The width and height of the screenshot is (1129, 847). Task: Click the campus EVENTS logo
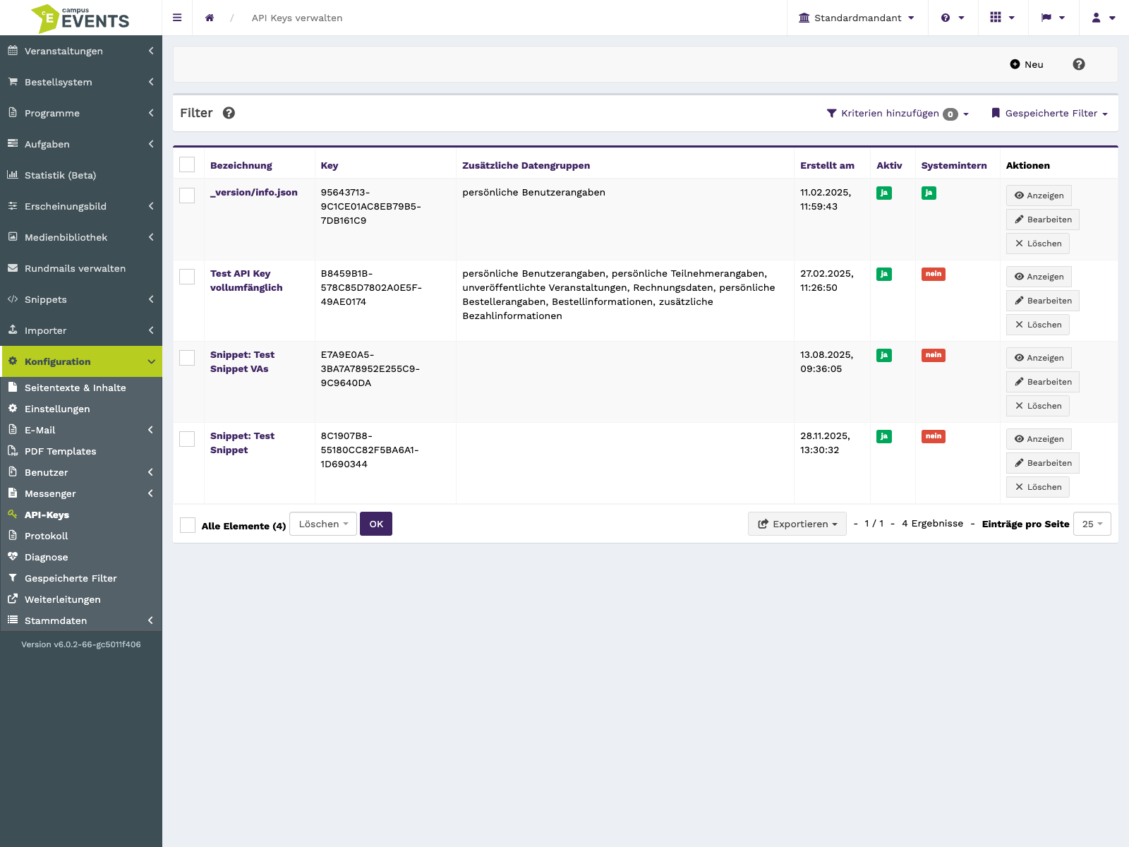point(80,18)
